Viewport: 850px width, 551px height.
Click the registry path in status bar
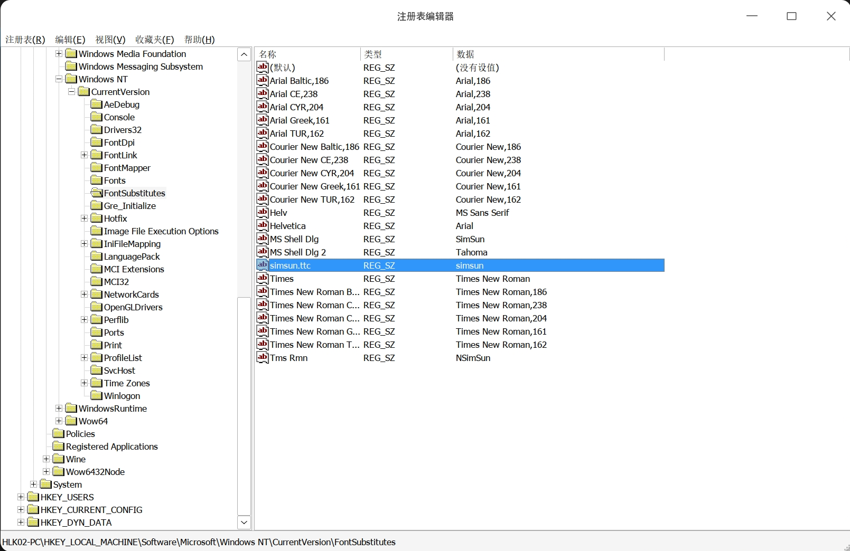pyautogui.click(x=199, y=542)
